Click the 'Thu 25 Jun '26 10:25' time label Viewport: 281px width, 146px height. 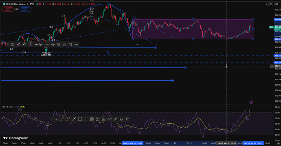253,143
